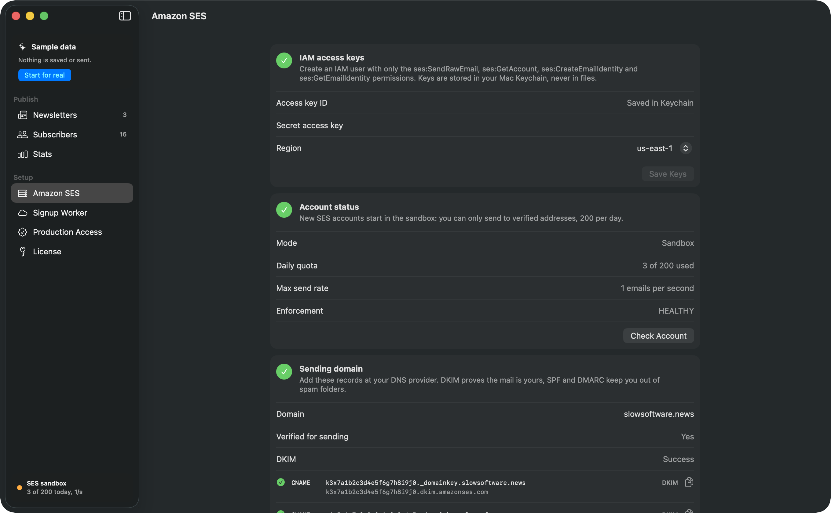
Task: Open the License page
Action: click(72, 251)
